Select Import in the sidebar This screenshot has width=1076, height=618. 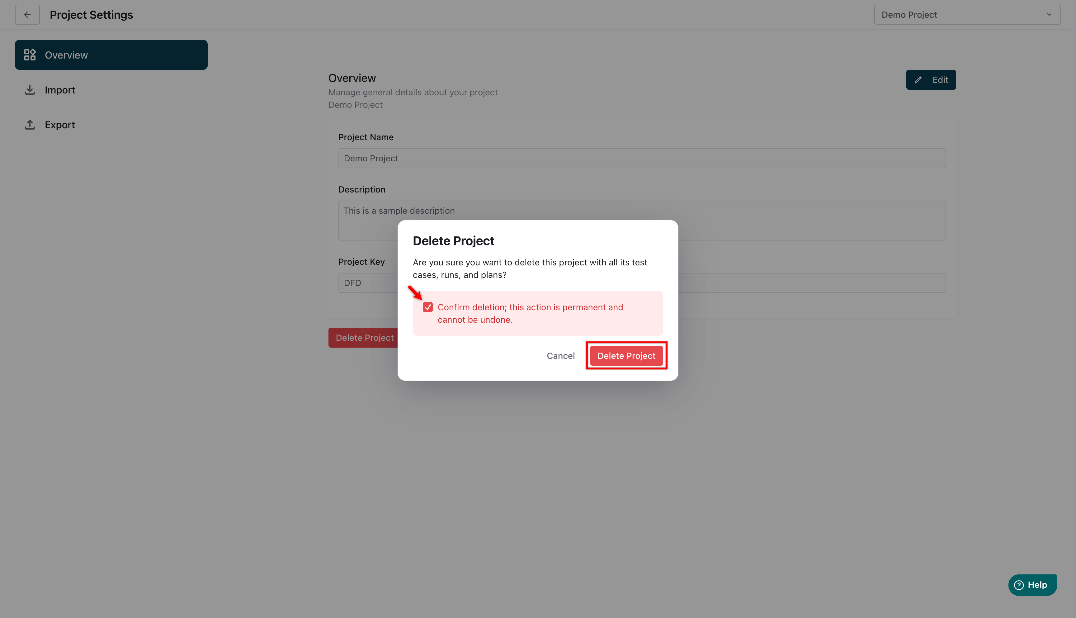pyautogui.click(x=60, y=90)
